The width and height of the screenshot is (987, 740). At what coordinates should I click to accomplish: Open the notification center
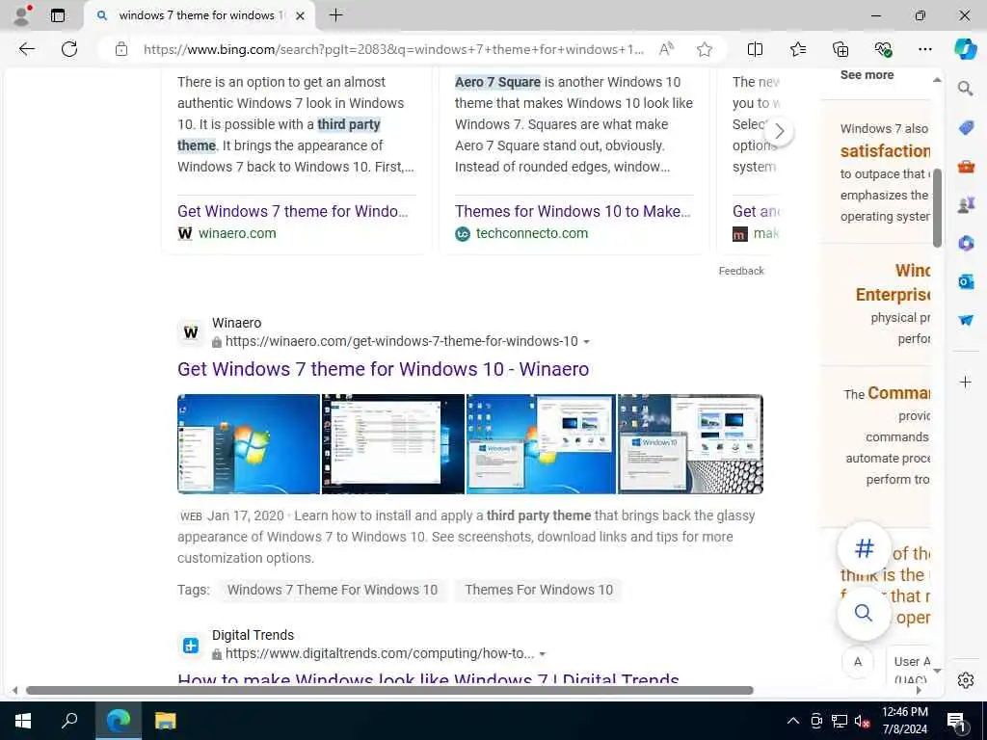(957, 721)
